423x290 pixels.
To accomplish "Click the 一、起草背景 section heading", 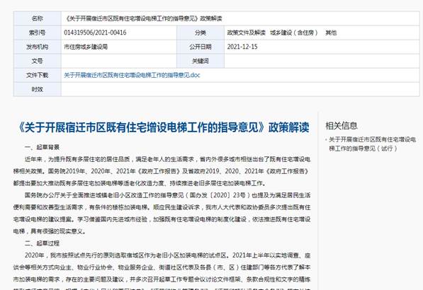I will coord(42,147).
